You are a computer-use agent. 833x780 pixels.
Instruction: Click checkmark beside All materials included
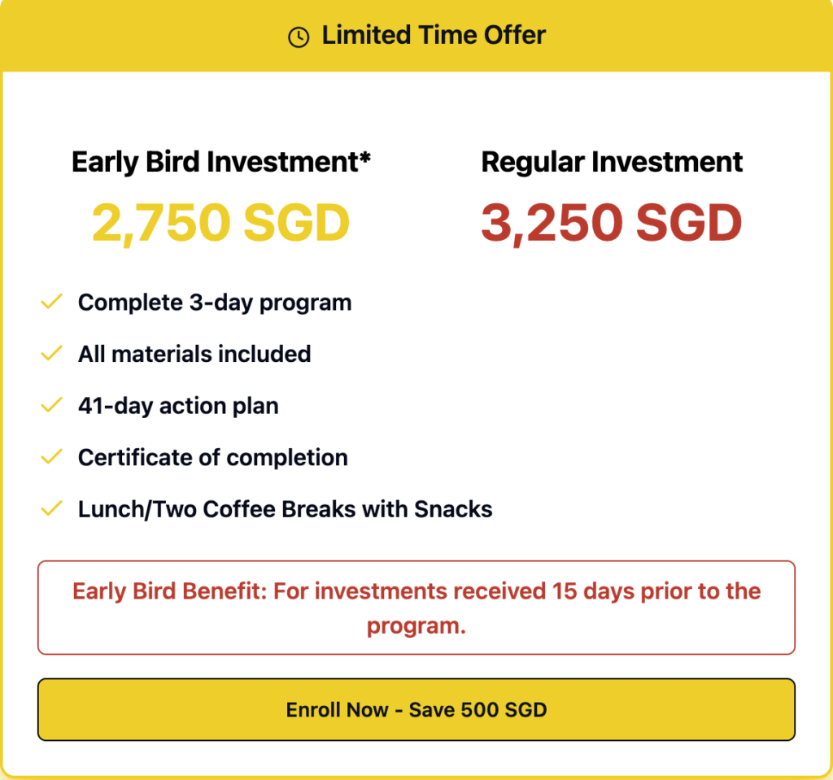pyautogui.click(x=52, y=354)
